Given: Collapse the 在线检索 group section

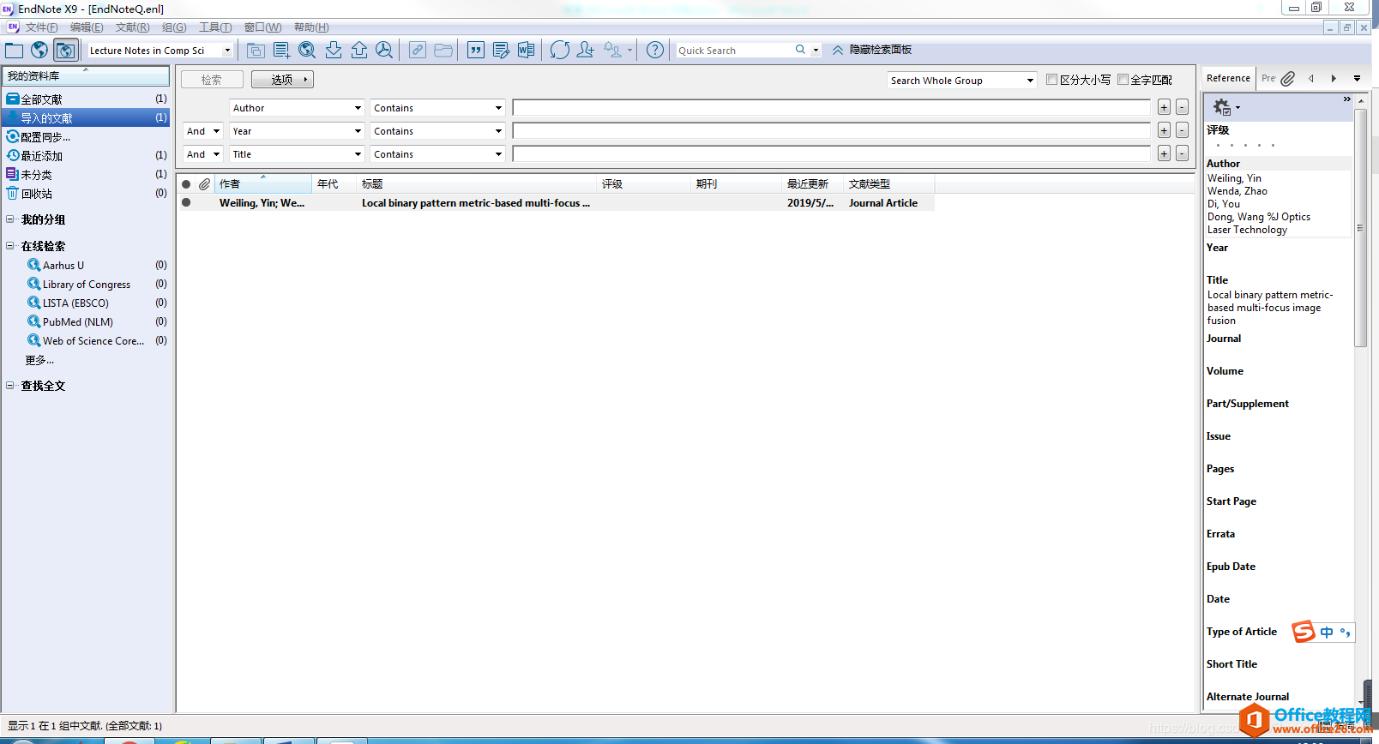Looking at the screenshot, I should [10, 246].
